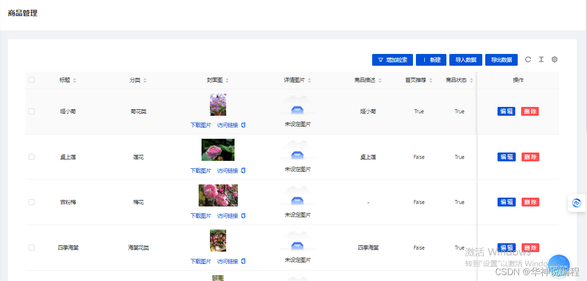The height and width of the screenshot is (281, 587).
Task: Click the 莲花 category cell
Action: pos(139,157)
